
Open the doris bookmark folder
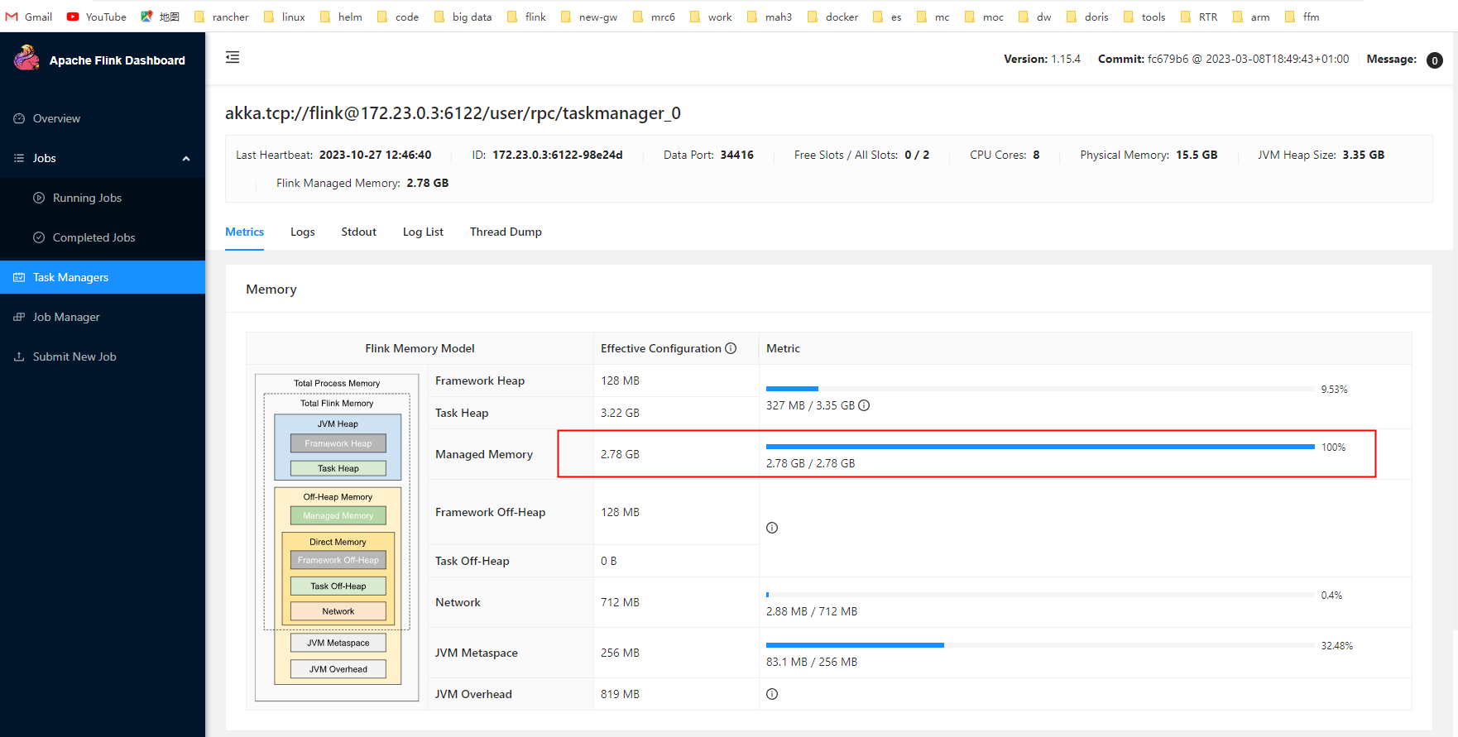(x=1087, y=17)
